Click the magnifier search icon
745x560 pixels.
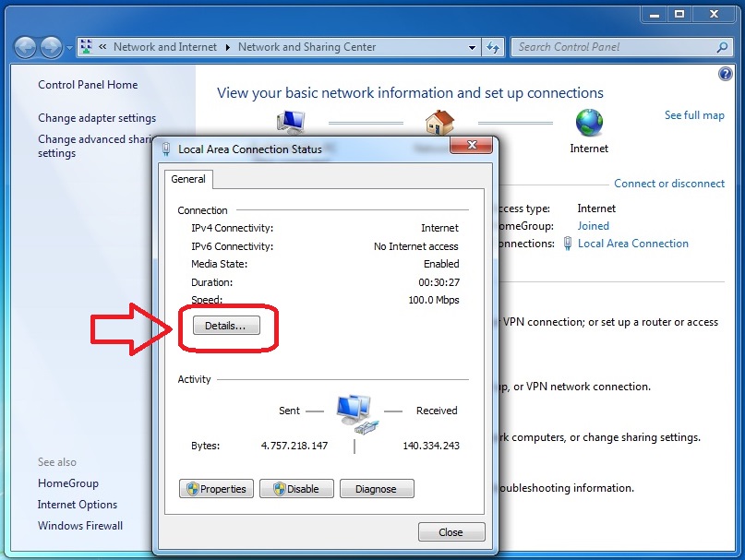pyautogui.click(x=722, y=47)
